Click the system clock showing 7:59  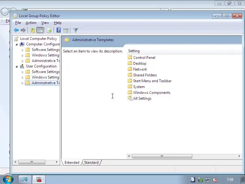(x=230, y=180)
